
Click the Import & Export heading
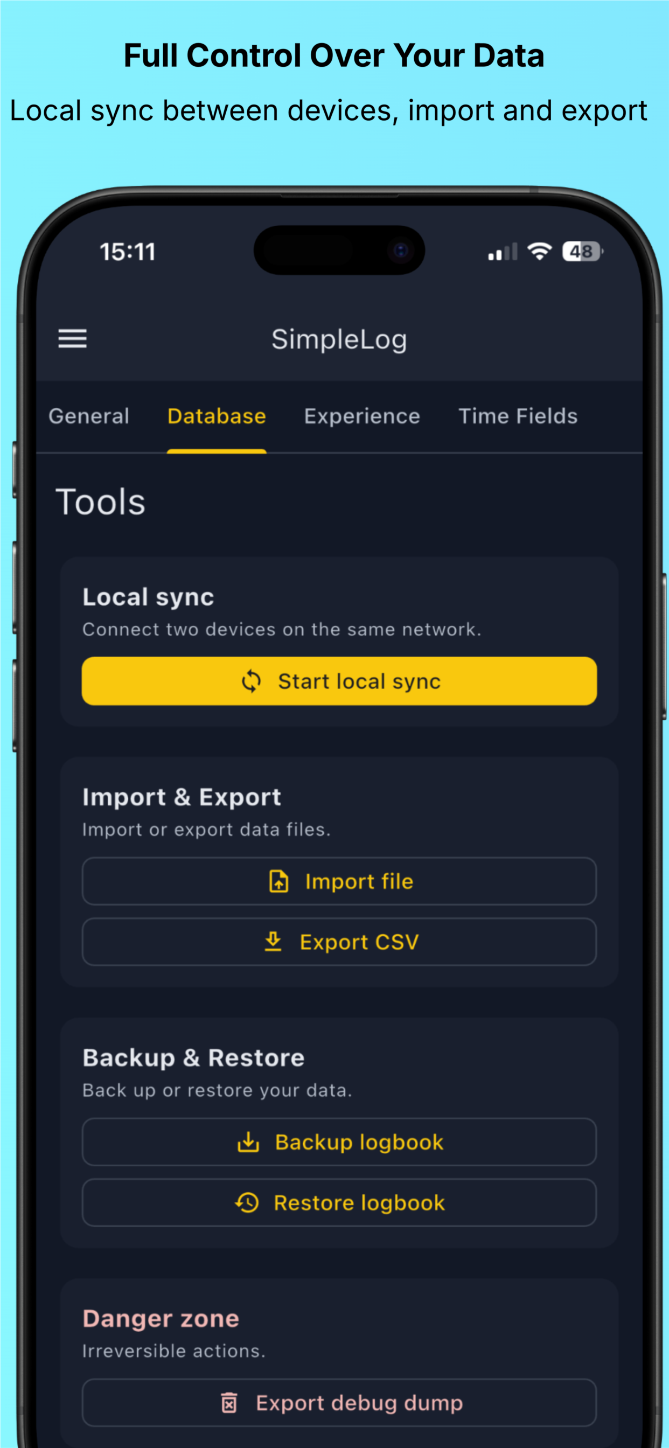pos(182,797)
